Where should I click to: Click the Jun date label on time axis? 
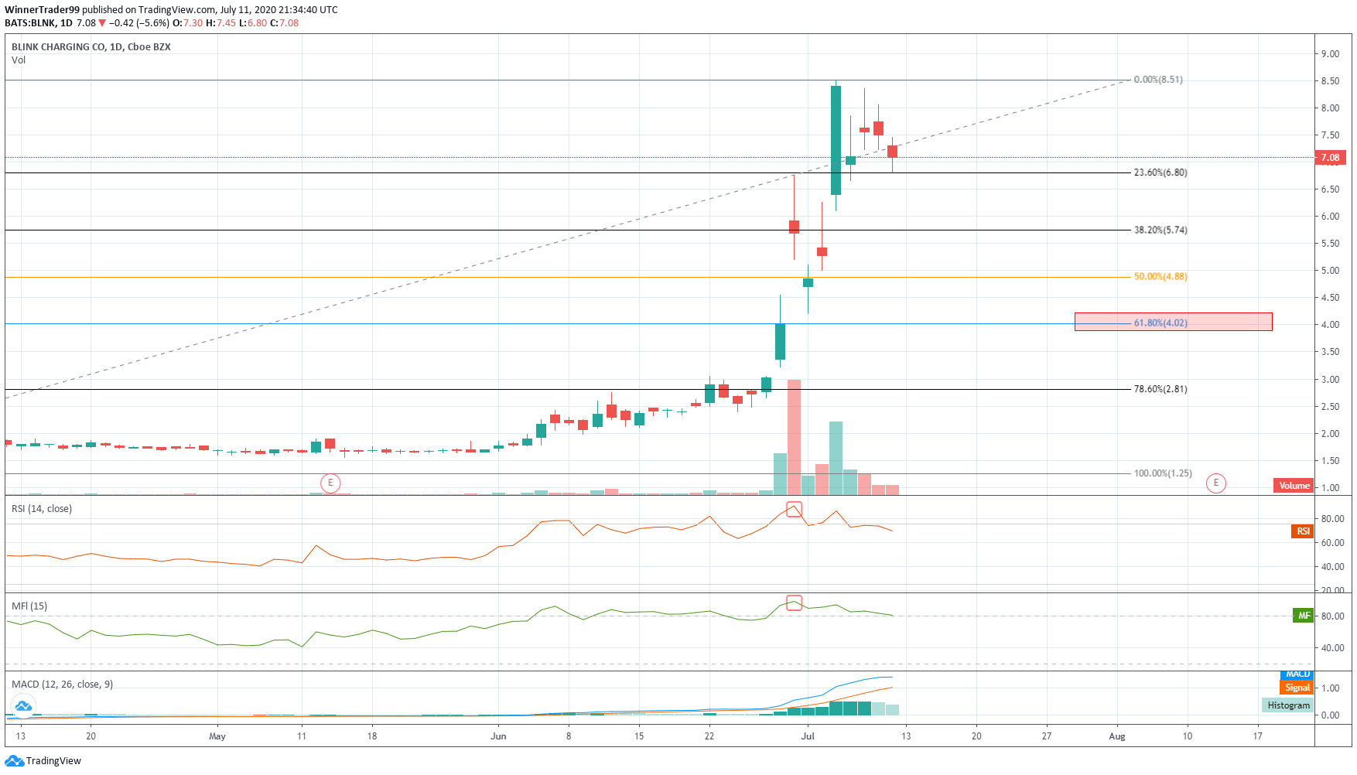pyautogui.click(x=498, y=736)
